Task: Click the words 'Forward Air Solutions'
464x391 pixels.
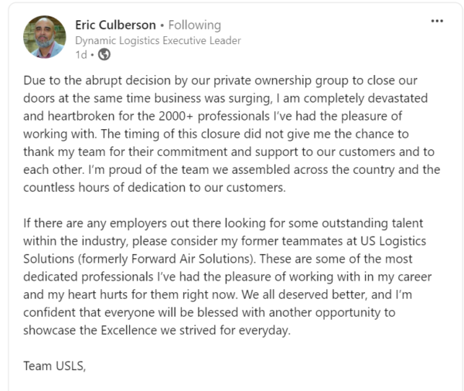Action: tap(191, 259)
